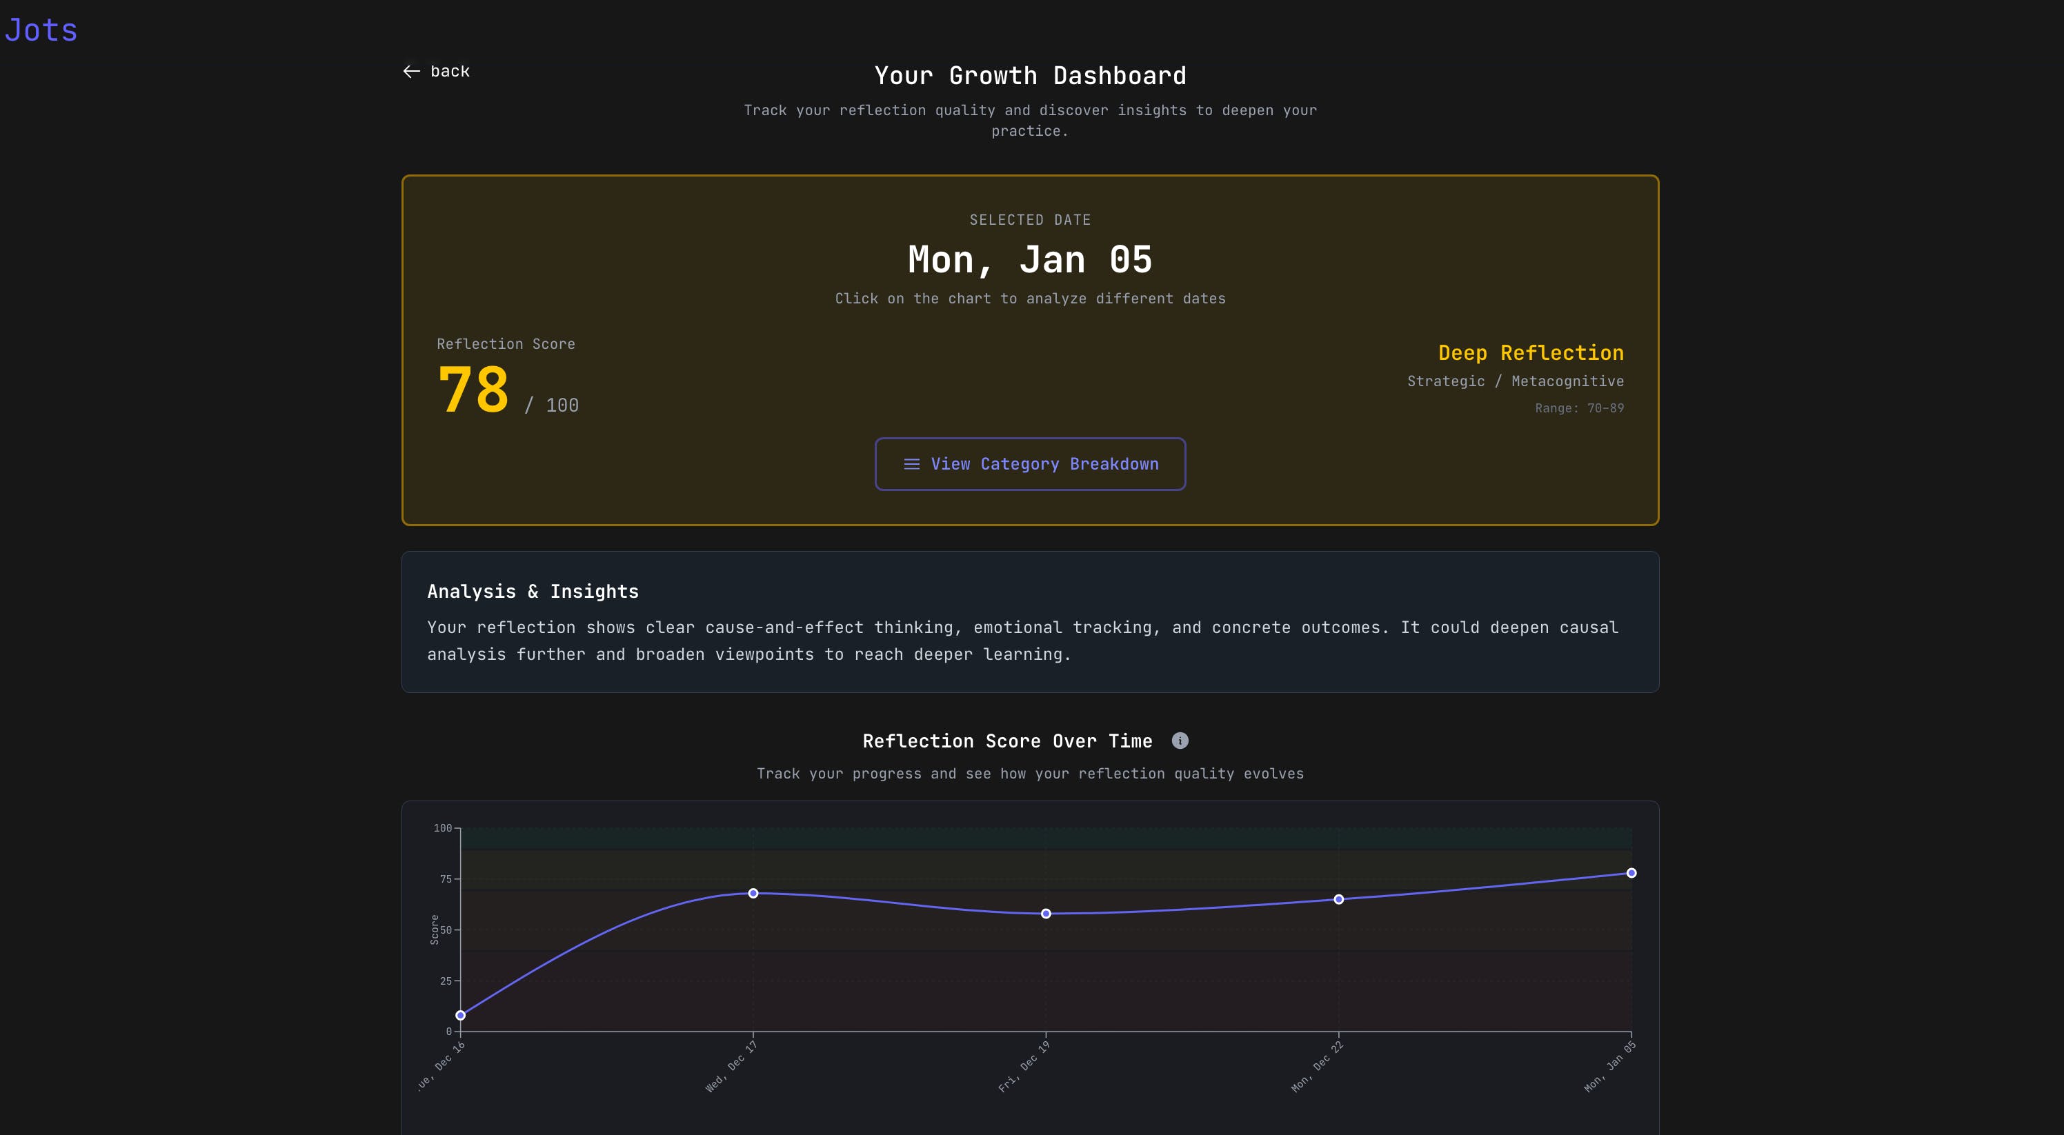Select the Fri, Dec 19 data point

tap(1046, 913)
